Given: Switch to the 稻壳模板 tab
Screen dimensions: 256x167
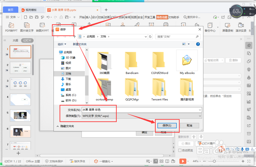Looking at the screenshot, I should [31, 10].
